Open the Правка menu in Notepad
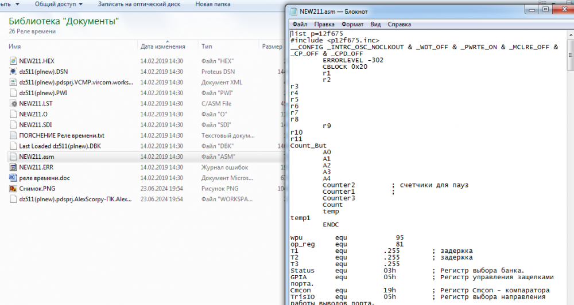 tap(324, 25)
